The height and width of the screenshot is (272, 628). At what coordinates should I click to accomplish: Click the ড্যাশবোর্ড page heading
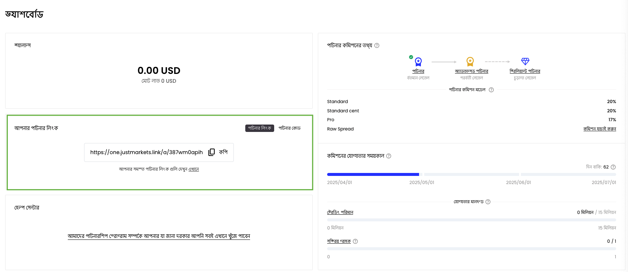[24, 14]
